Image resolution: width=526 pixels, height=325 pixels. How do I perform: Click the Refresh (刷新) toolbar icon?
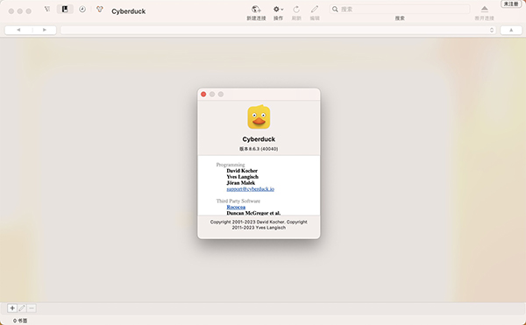pyautogui.click(x=296, y=10)
